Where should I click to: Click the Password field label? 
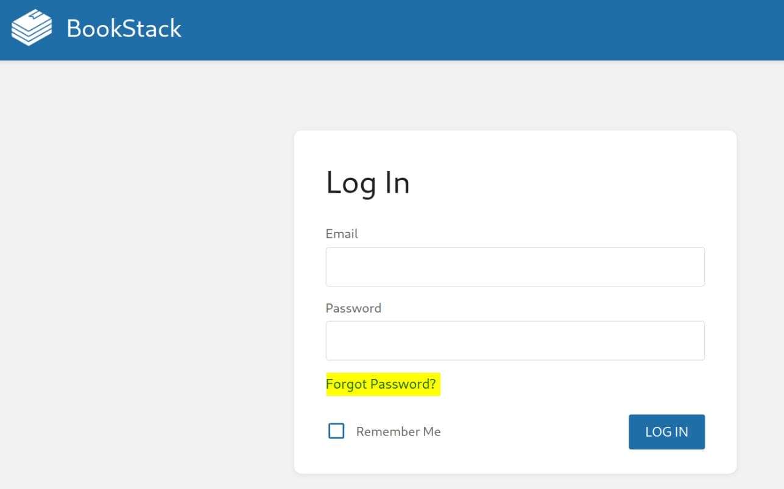353,308
